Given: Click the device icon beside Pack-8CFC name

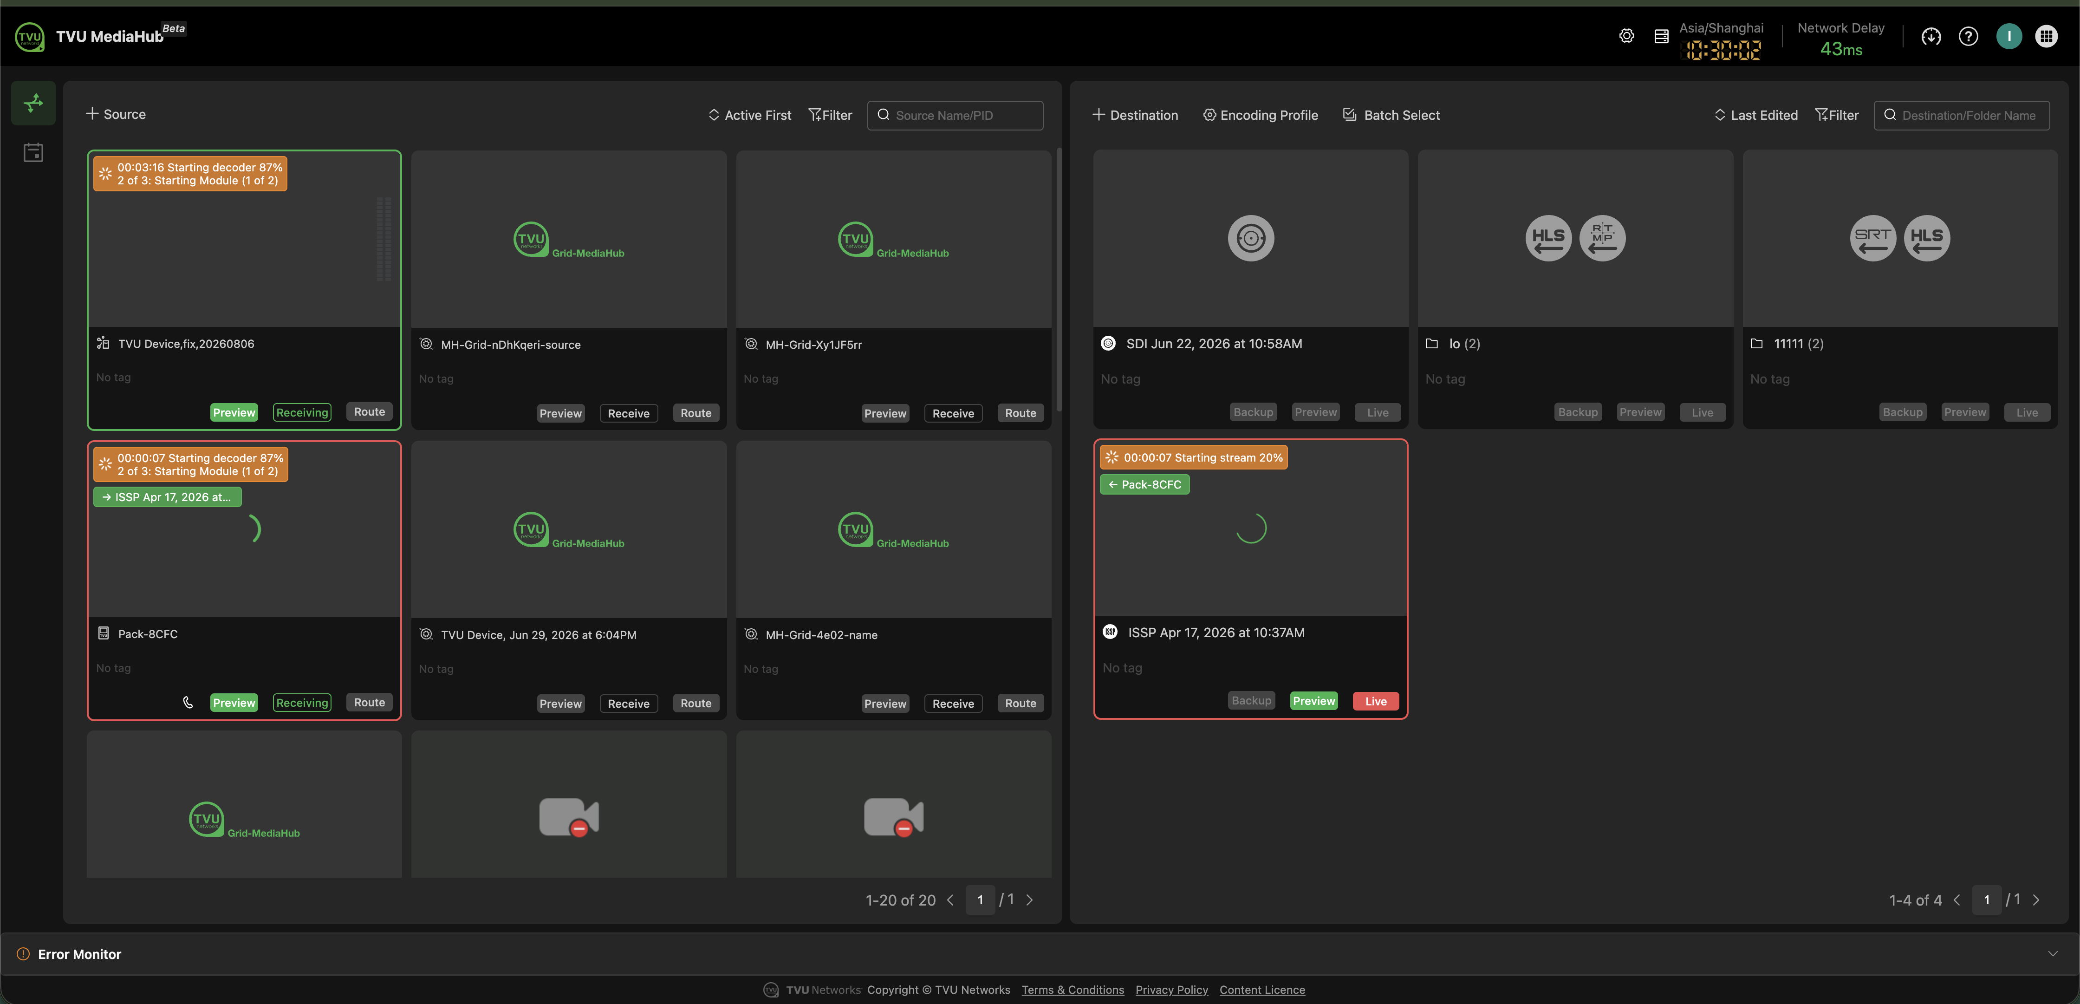Looking at the screenshot, I should 104,633.
